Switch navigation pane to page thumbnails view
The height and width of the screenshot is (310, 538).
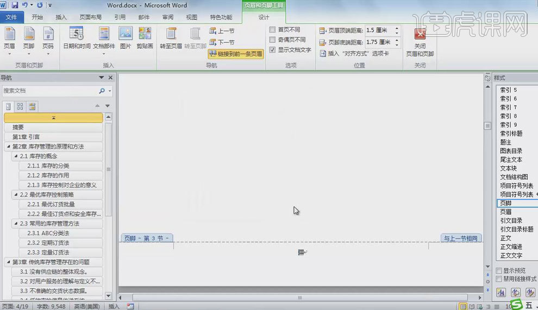click(20, 106)
